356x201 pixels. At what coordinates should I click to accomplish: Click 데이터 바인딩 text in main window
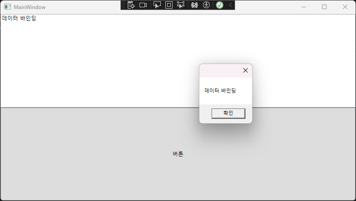[19, 18]
